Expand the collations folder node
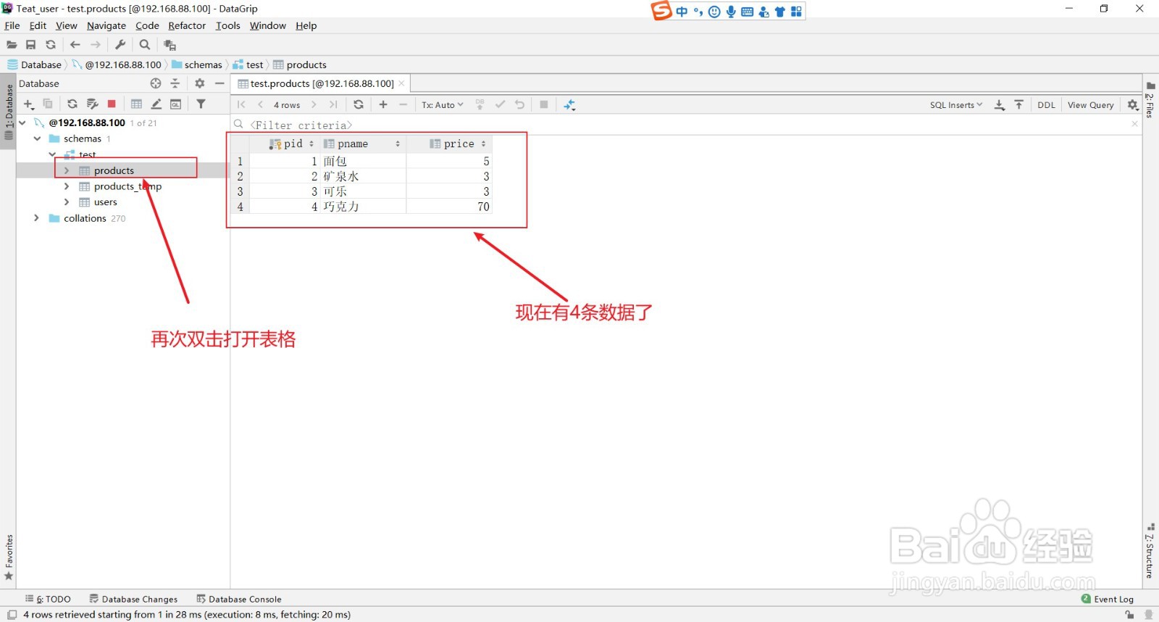This screenshot has height=622, width=1159. pos(37,218)
